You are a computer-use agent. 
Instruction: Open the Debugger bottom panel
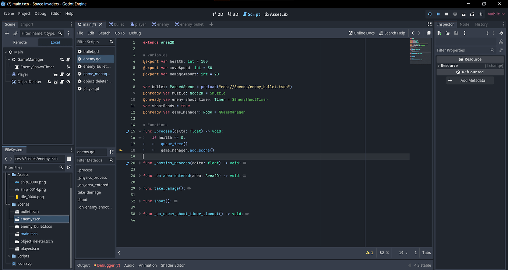[107, 266]
